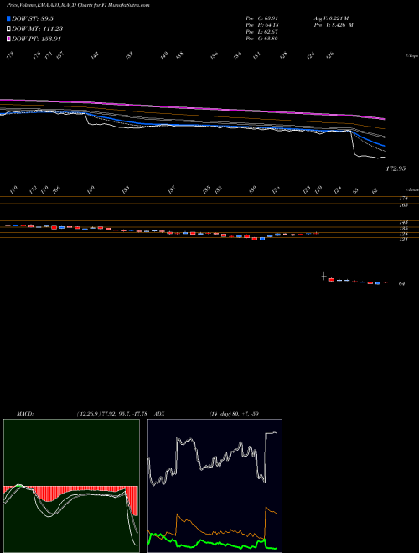Click the blue DOW ST legend swatch
Viewport: 419px width, 553px height.
click(x=8, y=19)
